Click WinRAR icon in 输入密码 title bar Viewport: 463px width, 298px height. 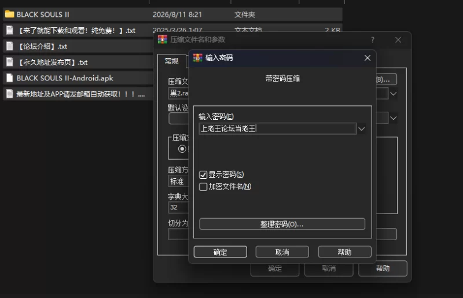pyautogui.click(x=197, y=58)
